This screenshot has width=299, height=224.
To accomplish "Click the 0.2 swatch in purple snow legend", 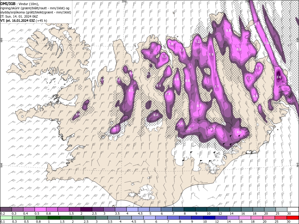I will click(6, 210).
